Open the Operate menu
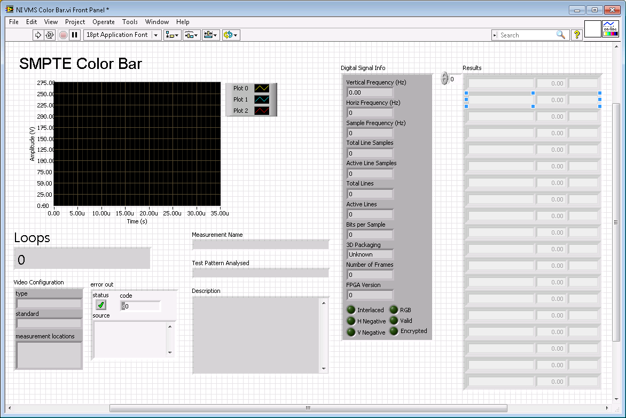This screenshot has height=418, width=626. point(104,22)
